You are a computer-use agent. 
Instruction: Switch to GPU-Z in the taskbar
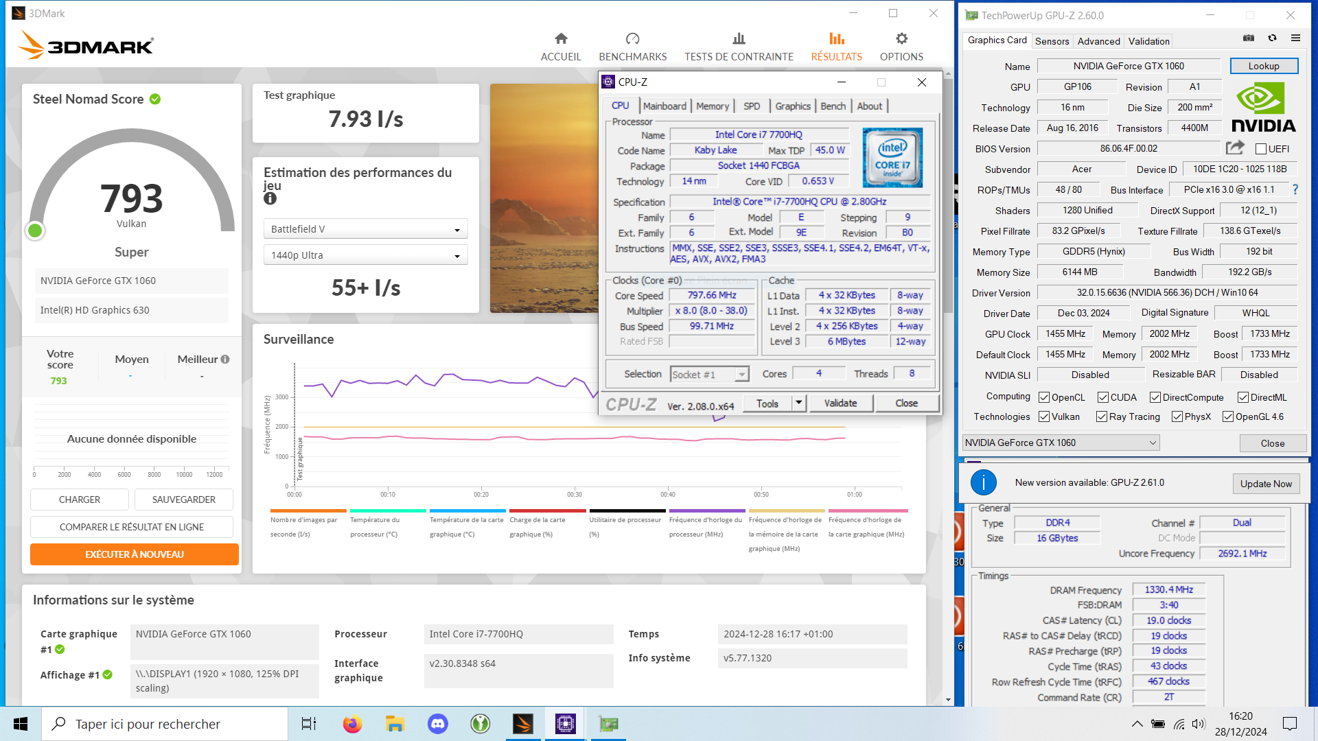point(608,724)
